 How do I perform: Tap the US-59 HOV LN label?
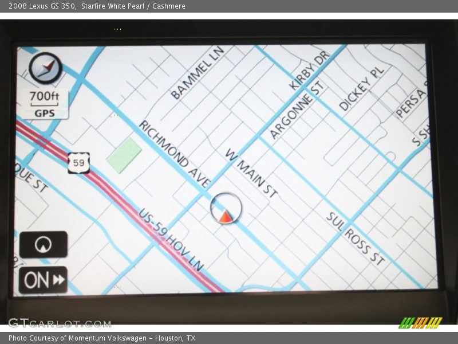171,239
